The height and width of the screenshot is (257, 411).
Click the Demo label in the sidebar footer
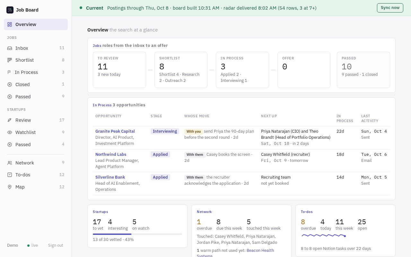click(13, 245)
